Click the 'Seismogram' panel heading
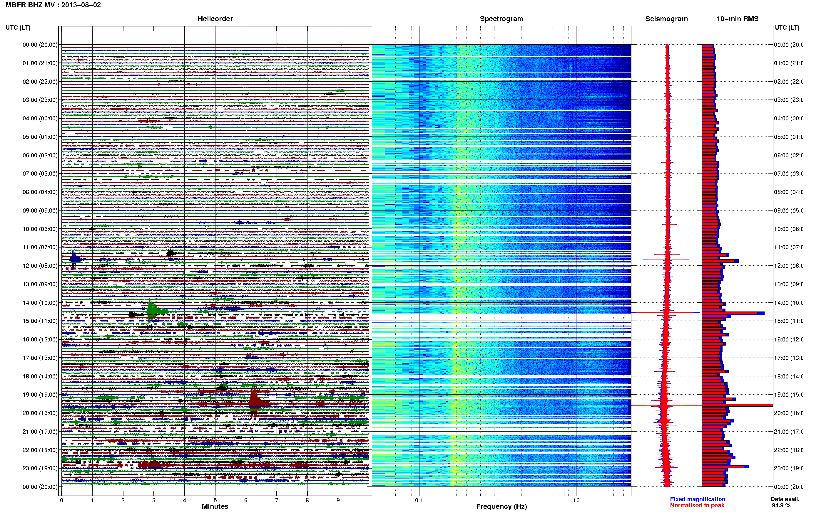Image resolution: width=836 pixels, height=522 pixels. point(666,19)
